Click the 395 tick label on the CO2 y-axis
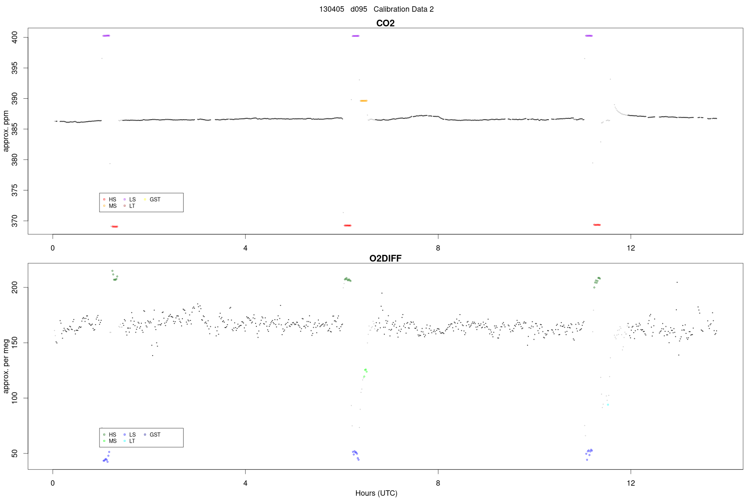This screenshot has width=753, height=502. (15, 68)
